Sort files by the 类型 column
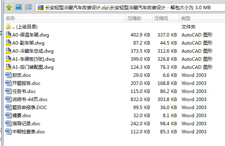This screenshot has height=146, width=225. pos(202,18)
